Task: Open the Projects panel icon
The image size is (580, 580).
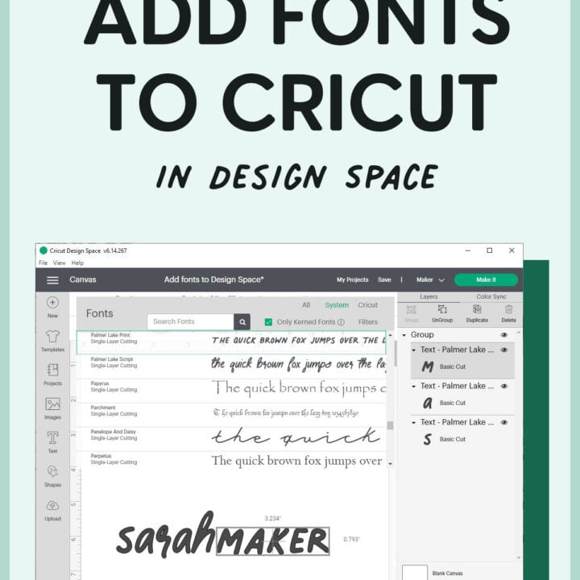Action: (x=52, y=375)
